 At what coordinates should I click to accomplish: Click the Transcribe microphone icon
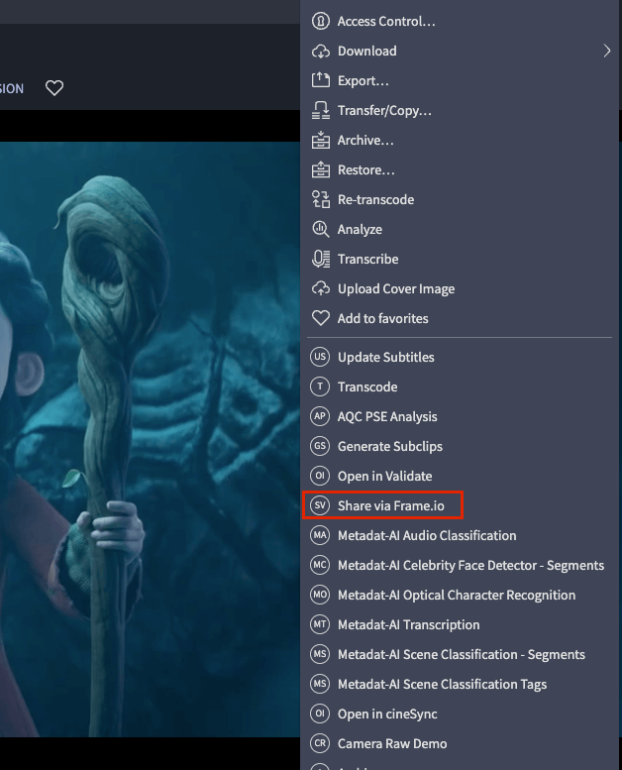[321, 259]
